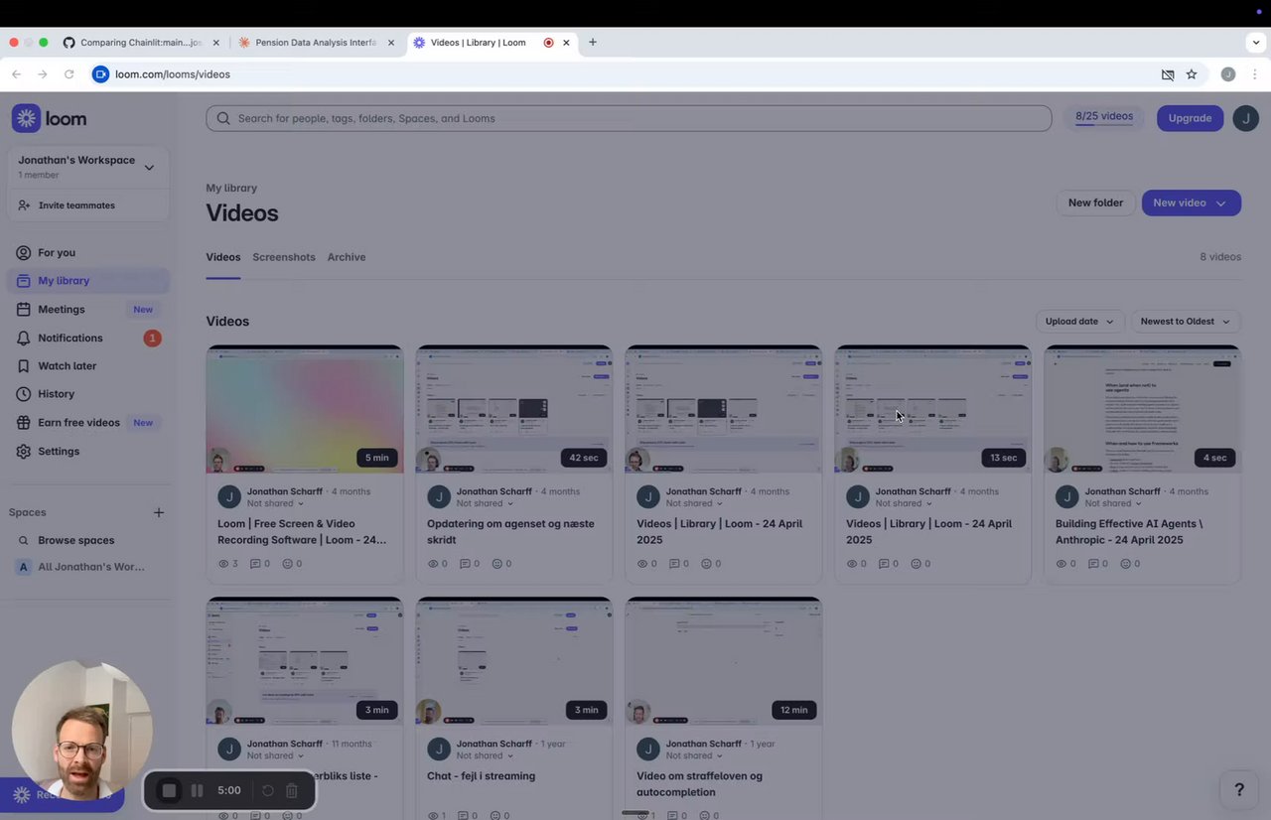1271x820 pixels.
Task: Open a new browser tab with plus
Action: [x=593, y=43]
